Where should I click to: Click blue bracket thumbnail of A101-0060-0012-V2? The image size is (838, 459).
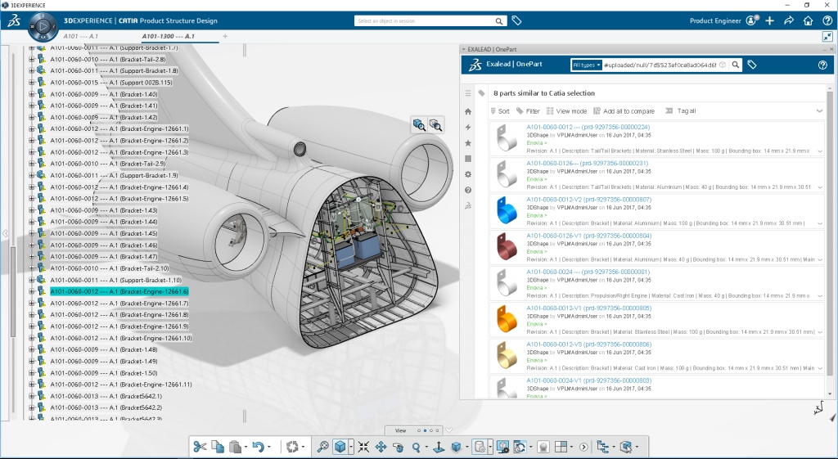[x=507, y=210]
